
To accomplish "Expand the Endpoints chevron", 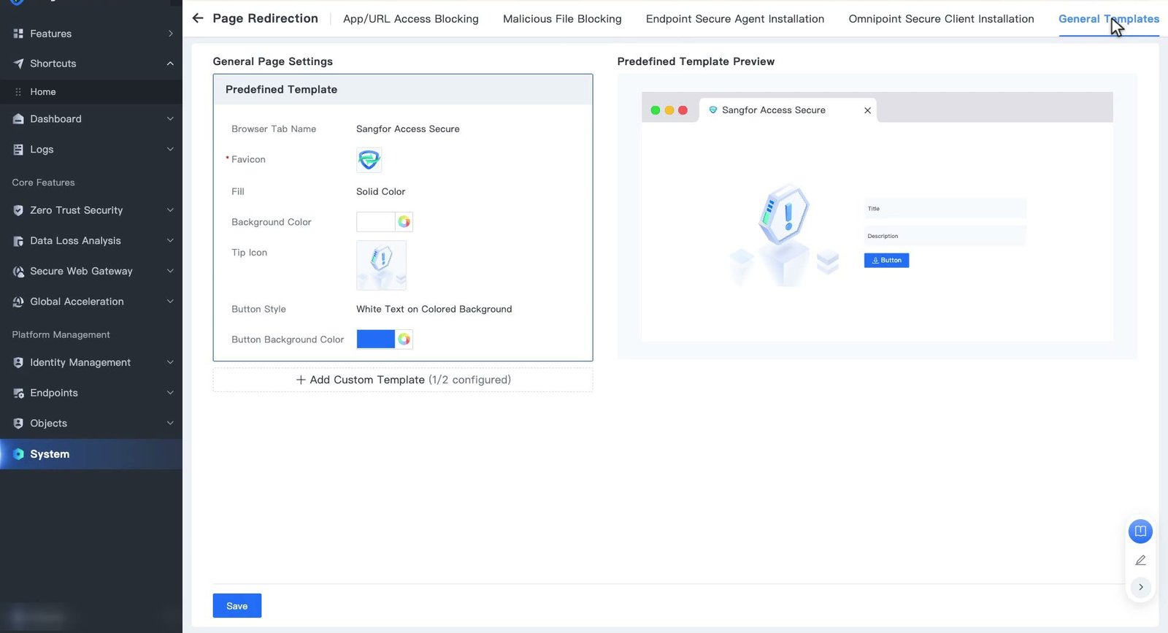I will click(170, 393).
